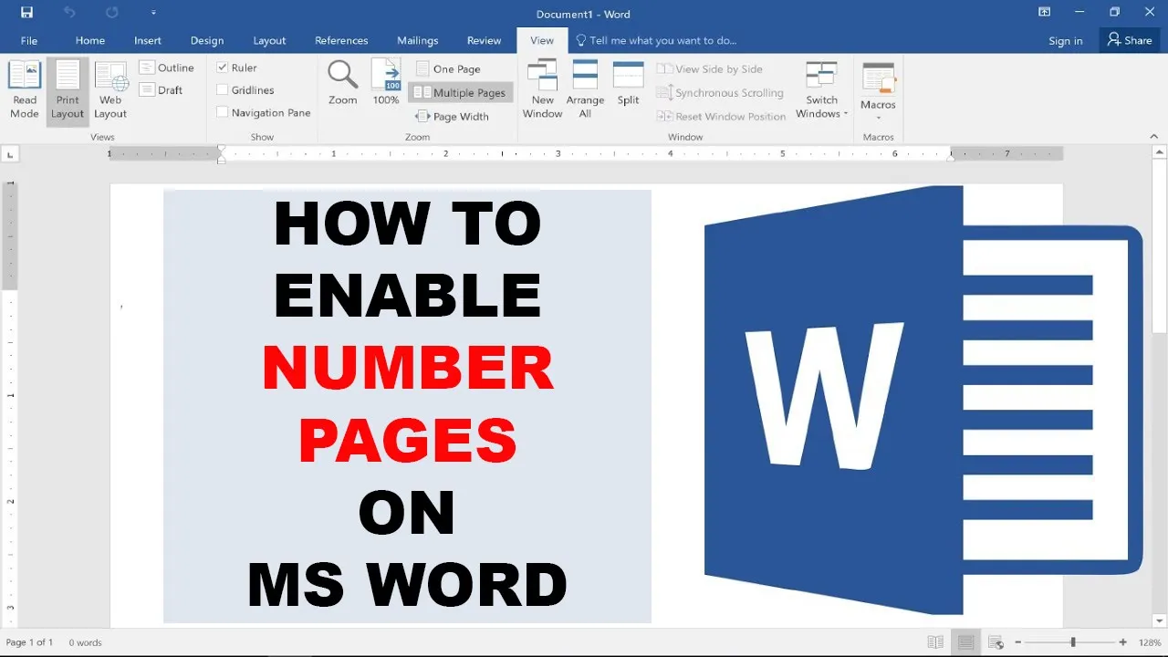Click Synchronous Scrolling
This screenshot has width=1168, height=657.
pyautogui.click(x=720, y=92)
